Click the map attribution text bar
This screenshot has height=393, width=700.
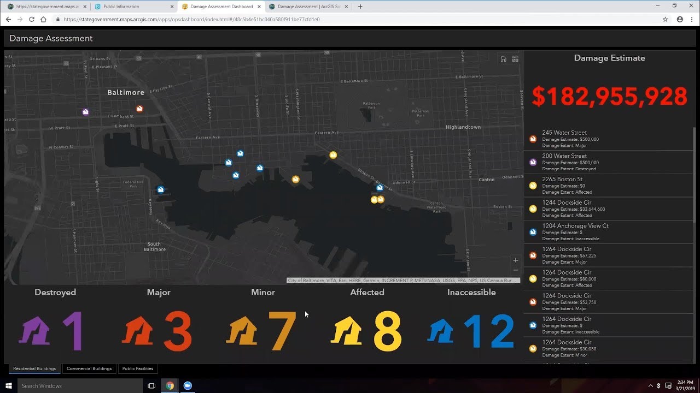(x=404, y=281)
